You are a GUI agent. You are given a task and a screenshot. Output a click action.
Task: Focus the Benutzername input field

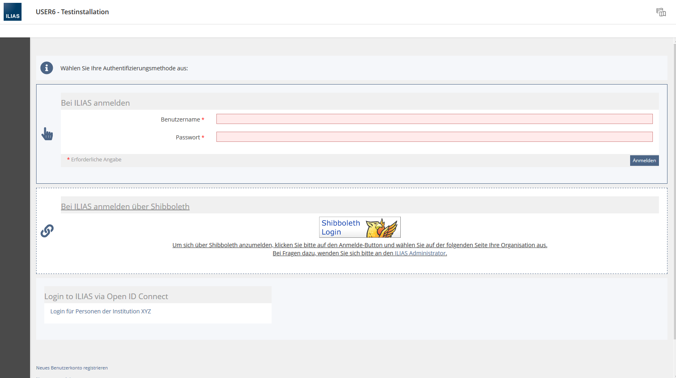point(434,119)
